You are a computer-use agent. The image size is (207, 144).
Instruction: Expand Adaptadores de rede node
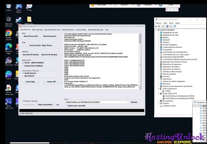pos(158,33)
